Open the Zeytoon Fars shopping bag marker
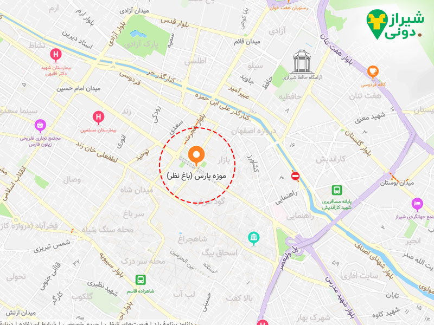Viewport: 434px width, 325px height. (x=40, y=126)
